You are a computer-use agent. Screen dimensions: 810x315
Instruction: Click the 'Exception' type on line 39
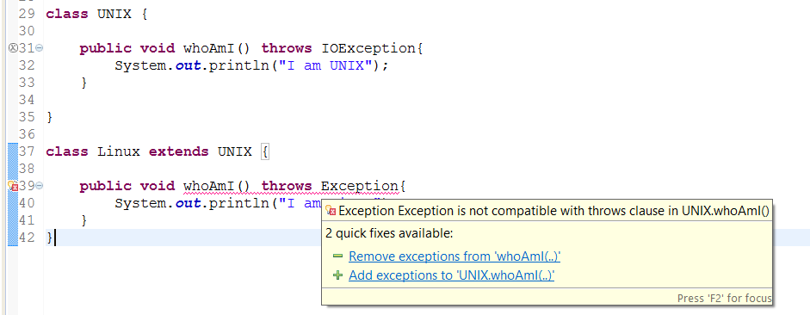point(360,186)
